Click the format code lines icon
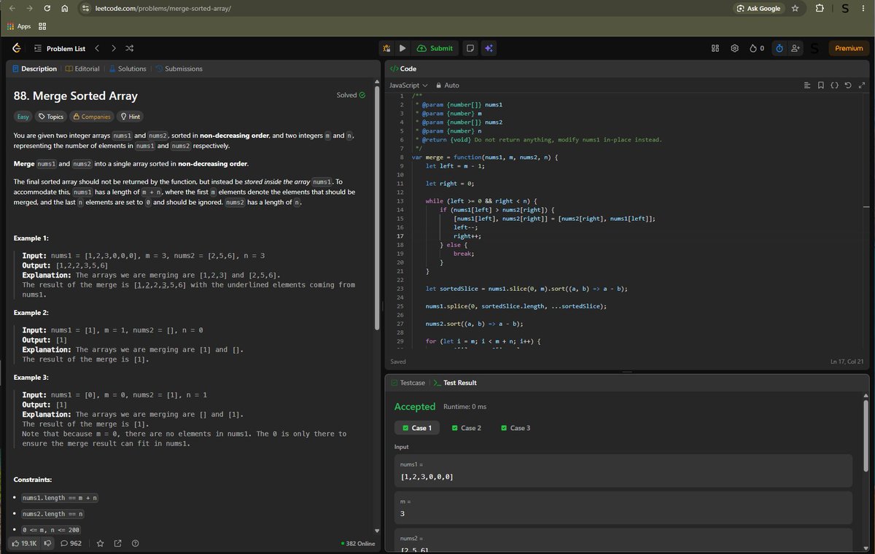Screen dimensions: 875x554 tap(807, 85)
